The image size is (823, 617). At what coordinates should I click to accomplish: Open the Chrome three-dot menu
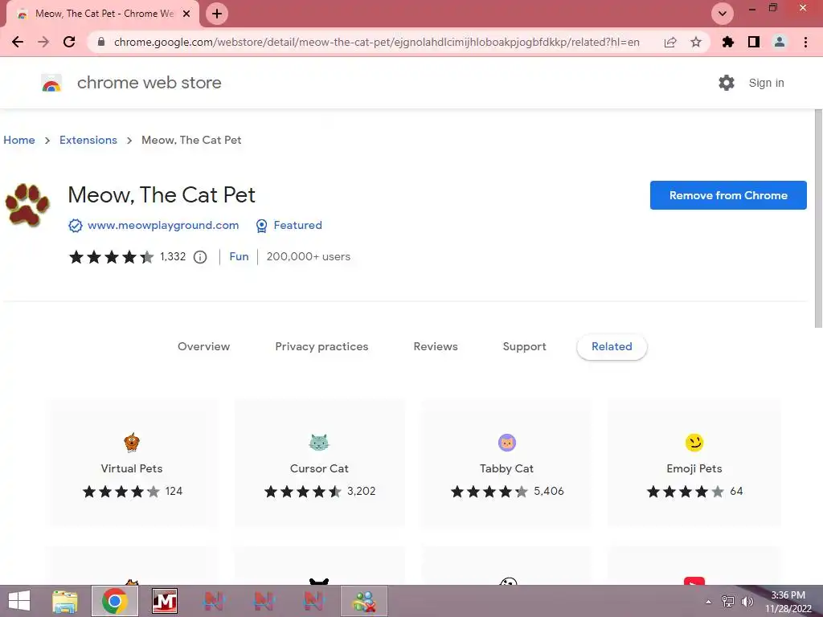(805, 42)
